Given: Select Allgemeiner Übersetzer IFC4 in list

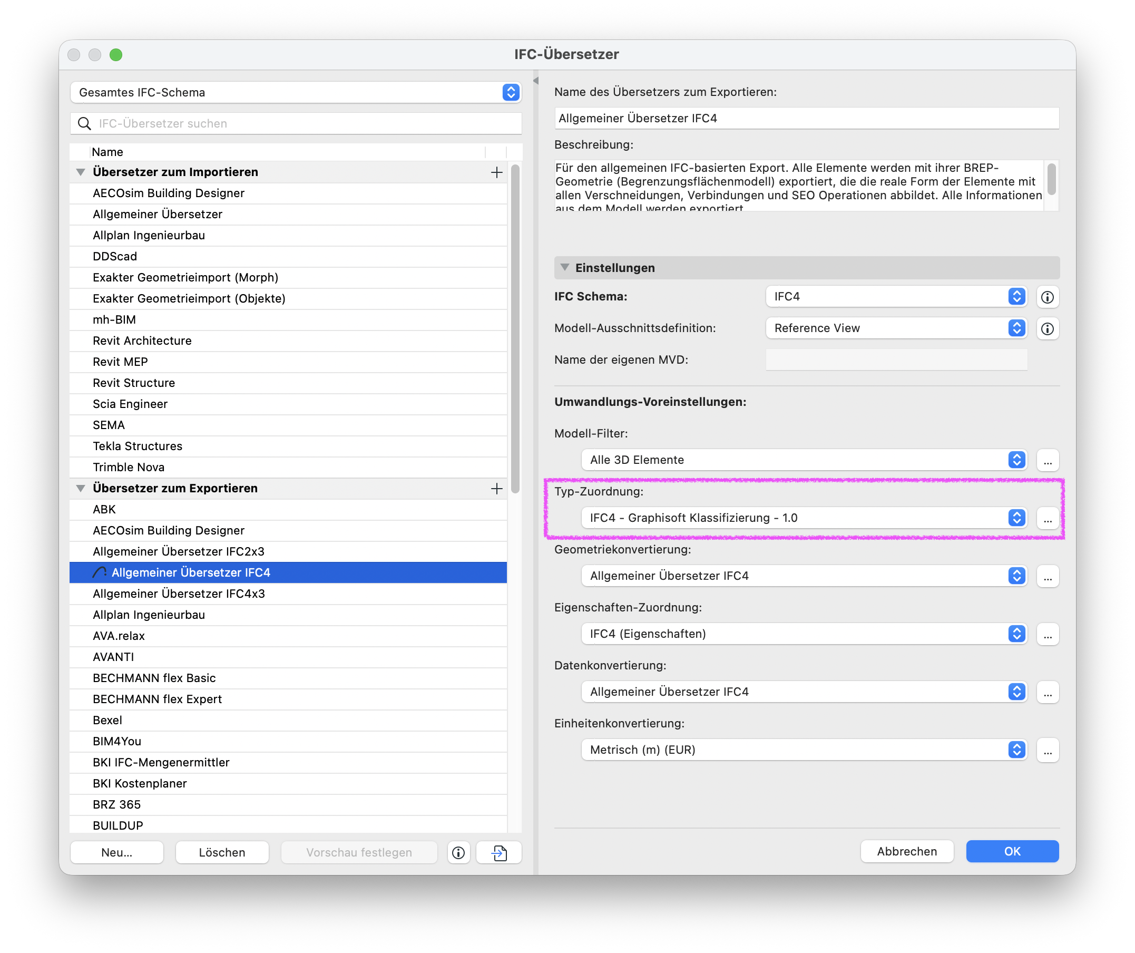Looking at the screenshot, I should [x=288, y=573].
